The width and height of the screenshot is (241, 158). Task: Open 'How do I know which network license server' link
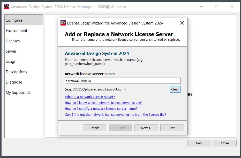point(104,103)
